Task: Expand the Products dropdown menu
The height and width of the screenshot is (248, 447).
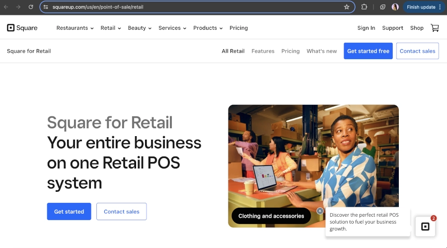Action: pos(208,28)
